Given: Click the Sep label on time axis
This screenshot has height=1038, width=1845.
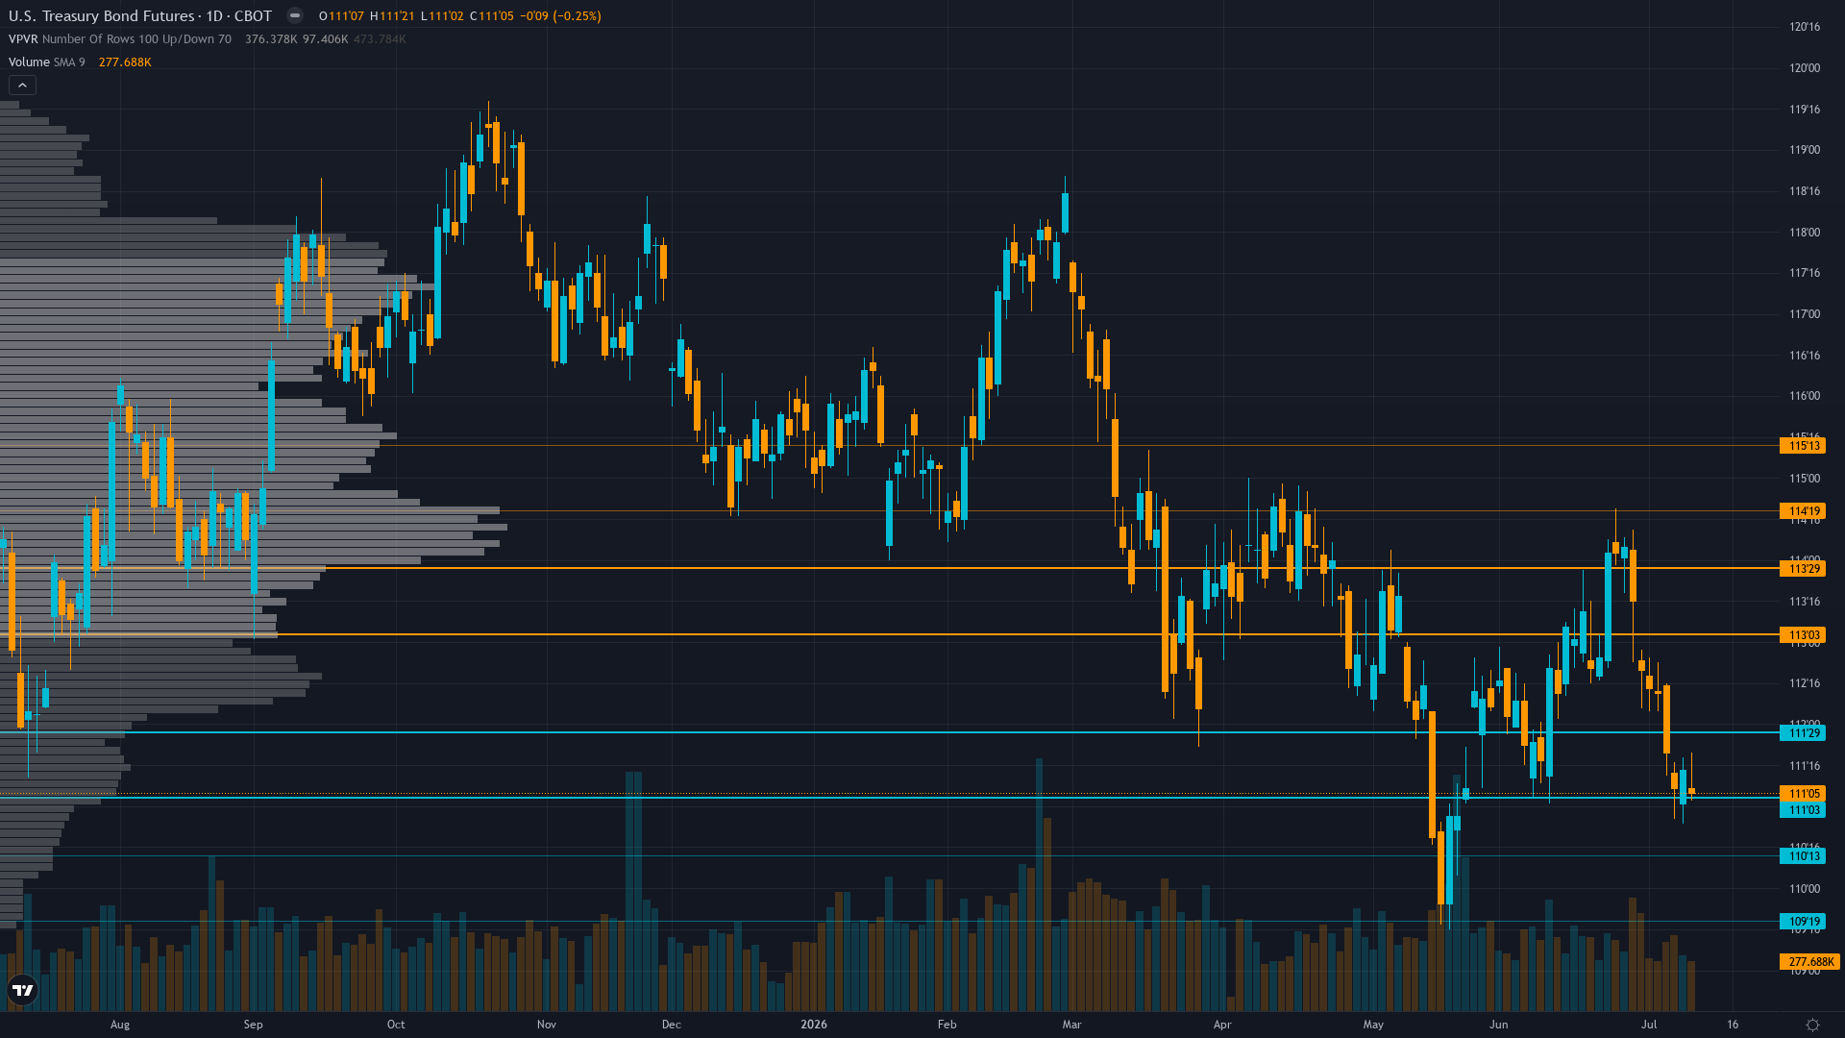Looking at the screenshot, I should (254, 1025).
